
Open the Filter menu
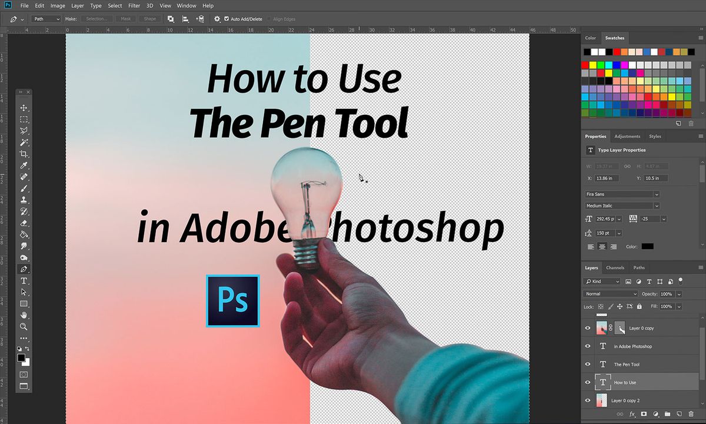click(134, 5)
